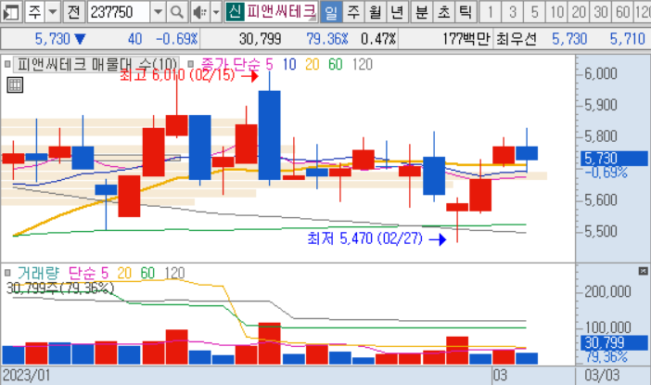Focus the stock code field 237750
The image size is (651, 385).
[x=119, y=12]
